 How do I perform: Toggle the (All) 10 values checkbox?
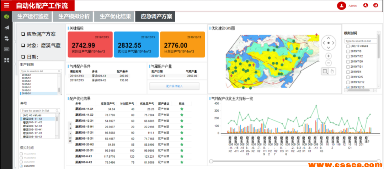348,46
